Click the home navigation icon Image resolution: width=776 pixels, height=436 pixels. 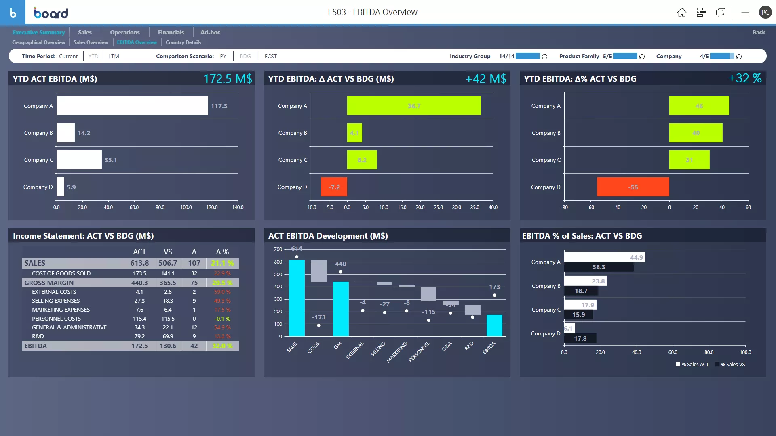coord(682,12)
